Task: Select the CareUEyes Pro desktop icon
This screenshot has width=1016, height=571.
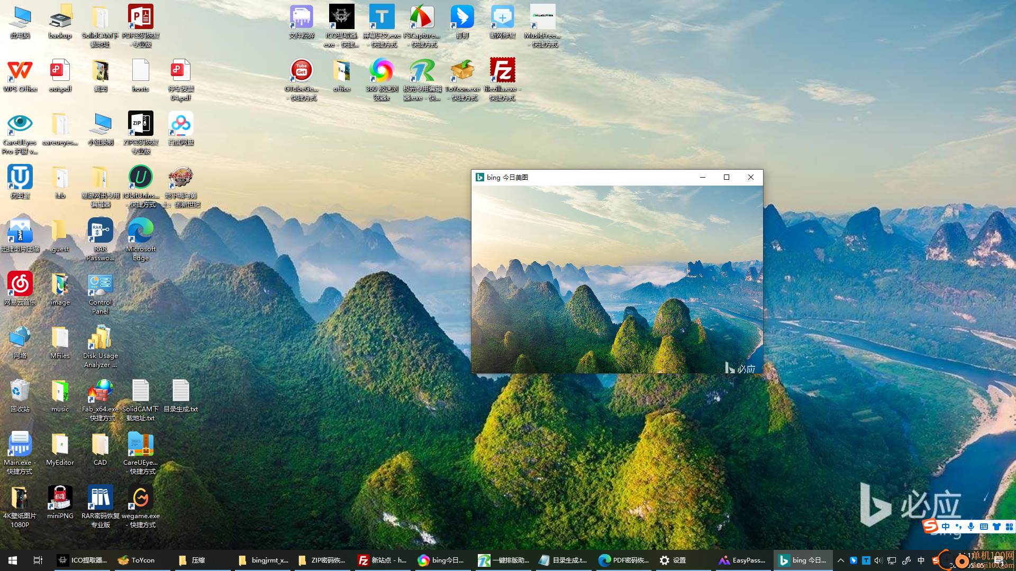Action: coord(20,133)
